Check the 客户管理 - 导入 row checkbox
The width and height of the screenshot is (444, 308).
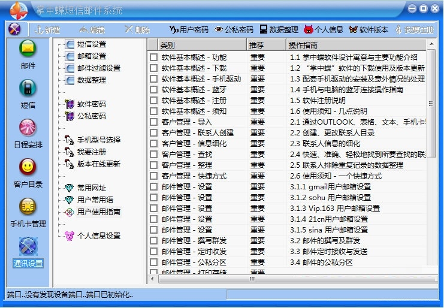pos(153,122)
